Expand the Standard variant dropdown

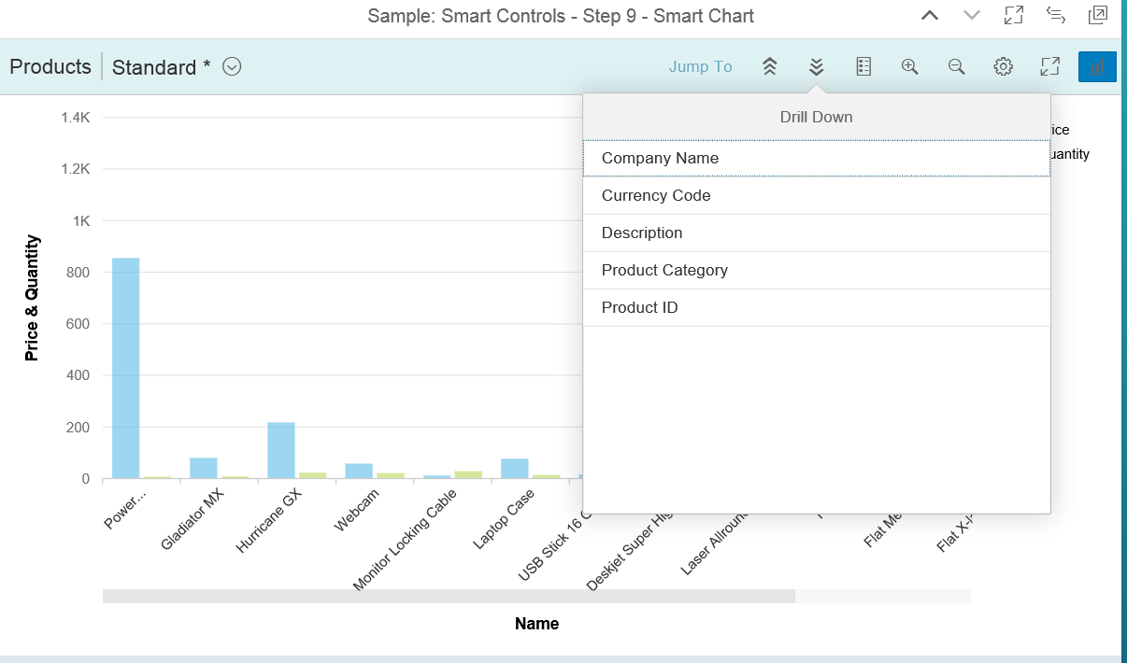(233, 66)
